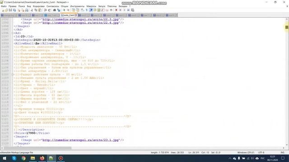
Task: Open the Replace dialog from the toolbar
Action: coord(59,10)
